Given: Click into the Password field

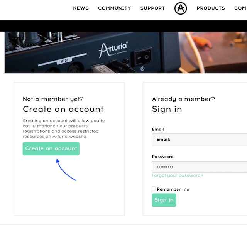Looking at the screenshot, I should coord(201,167).
